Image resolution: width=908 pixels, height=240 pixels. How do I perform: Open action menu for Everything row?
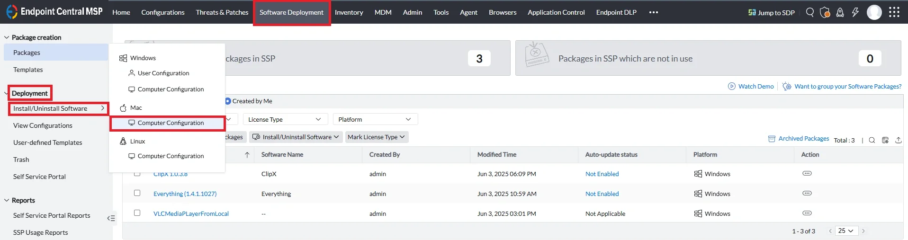point(807,193)
